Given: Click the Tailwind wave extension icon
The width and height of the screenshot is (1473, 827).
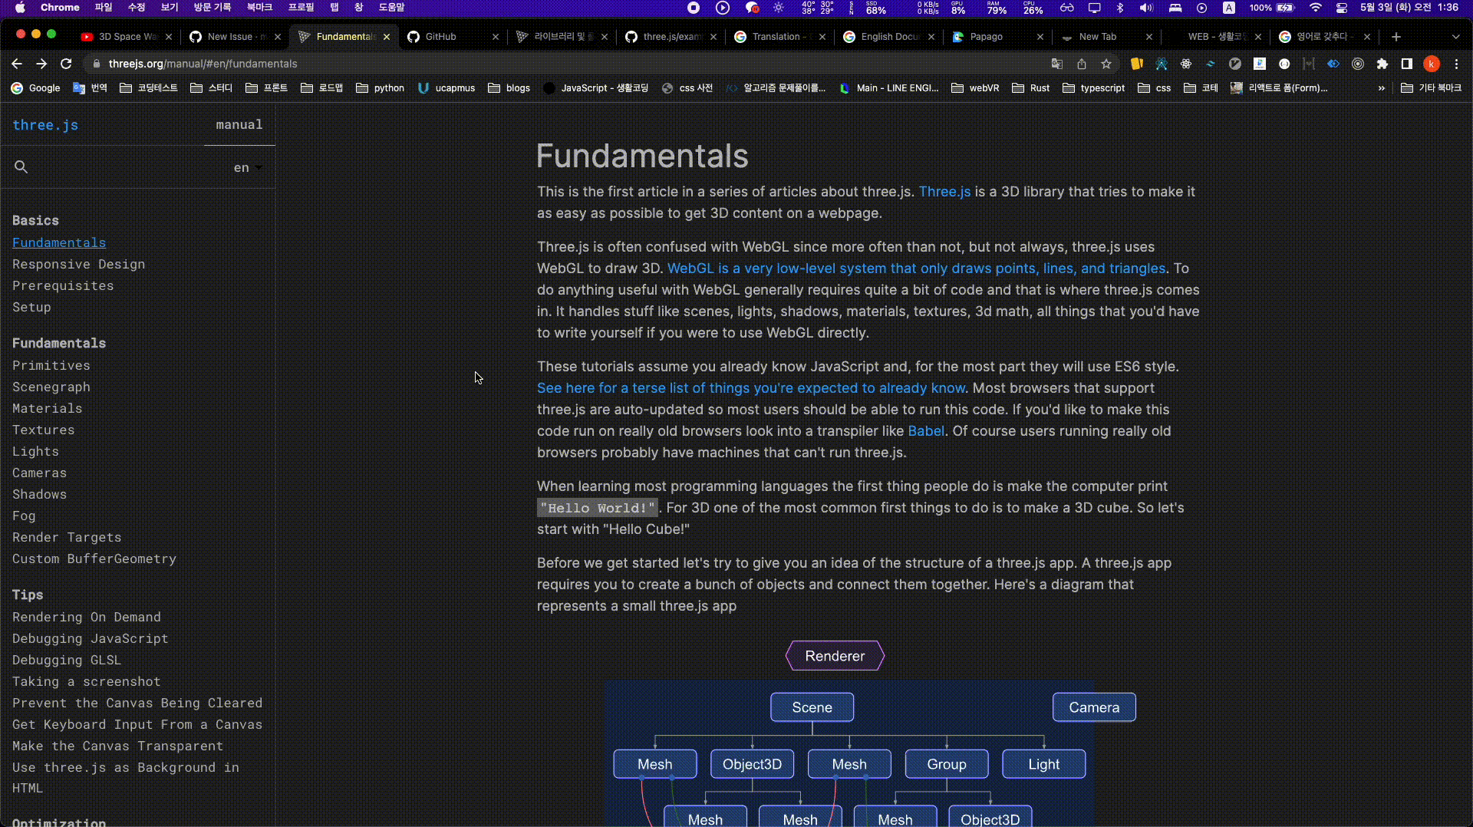Looking at the screenshot, I should click(x=1211, y=64).
